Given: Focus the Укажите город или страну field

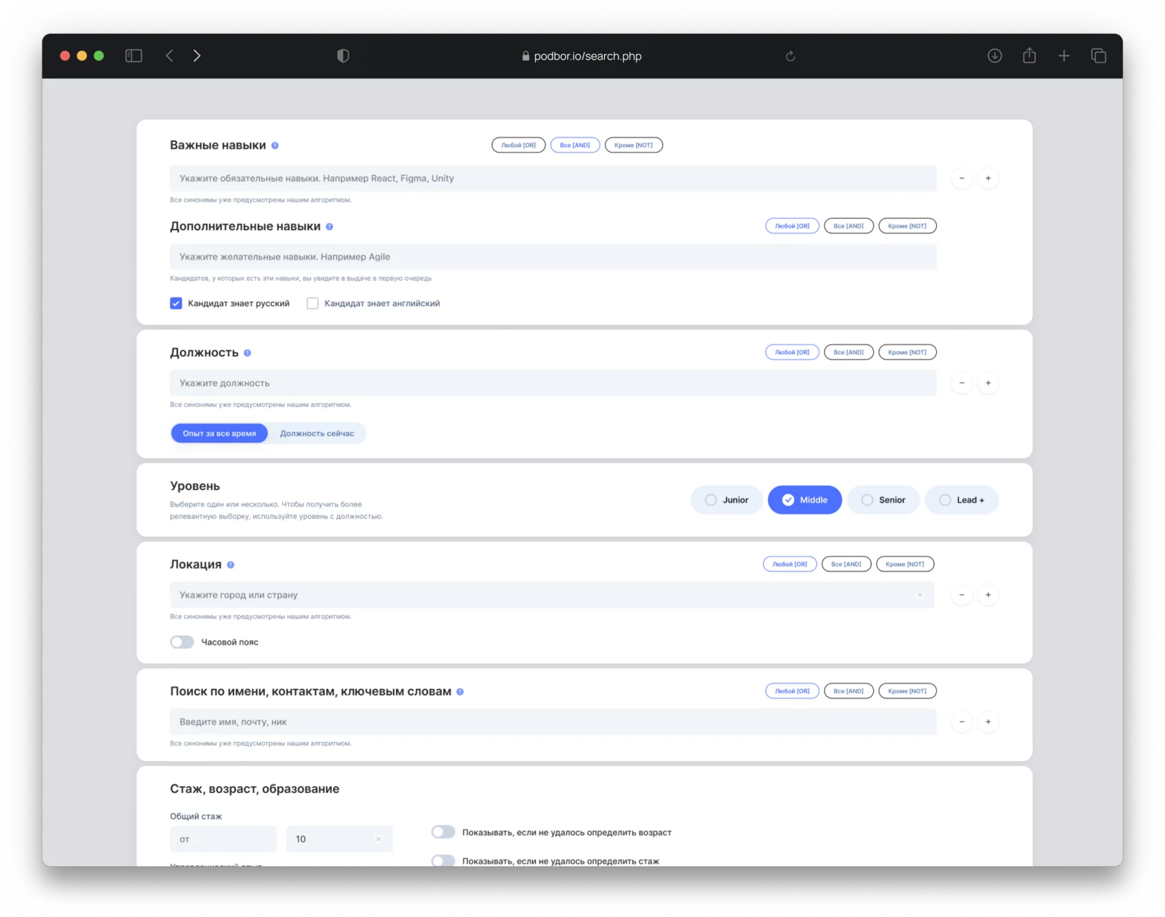Looking at the screenshot, I should [552, 595].
